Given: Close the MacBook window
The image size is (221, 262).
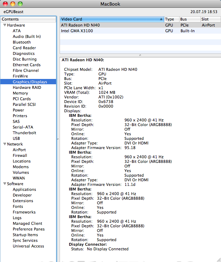Looking at the screenshot, I should pos(5,4).
